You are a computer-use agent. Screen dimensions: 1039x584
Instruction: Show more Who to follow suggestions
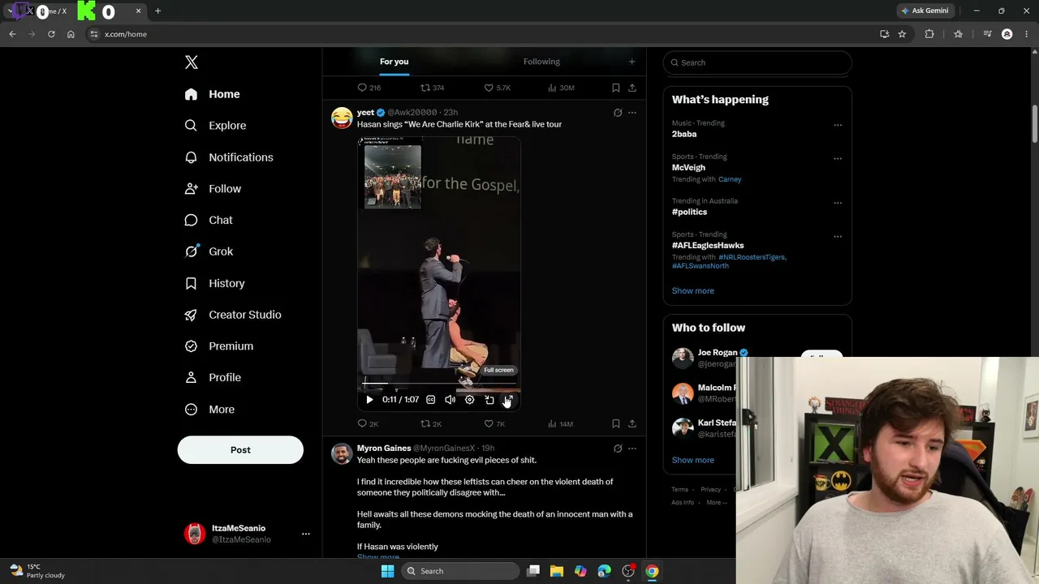pyautogui.click(x=693, y=461)
